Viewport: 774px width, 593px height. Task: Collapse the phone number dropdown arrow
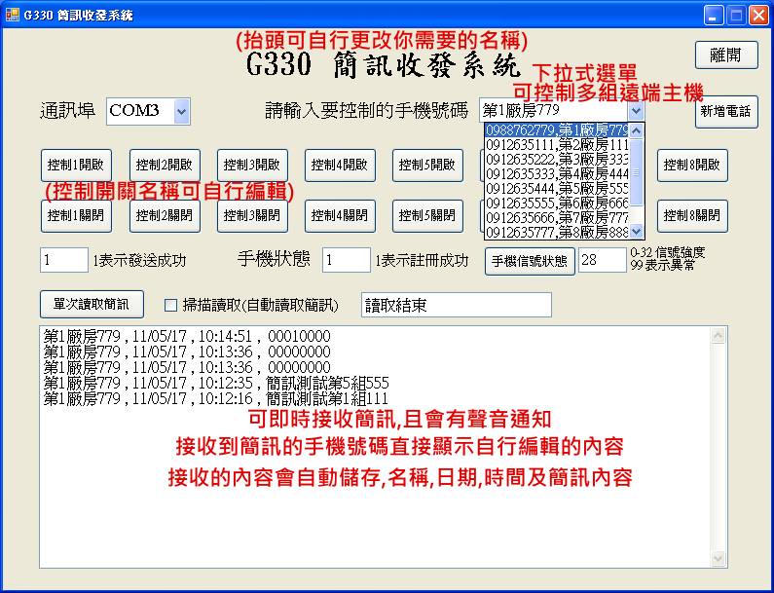pyautogui.click(x=636, y=111)
